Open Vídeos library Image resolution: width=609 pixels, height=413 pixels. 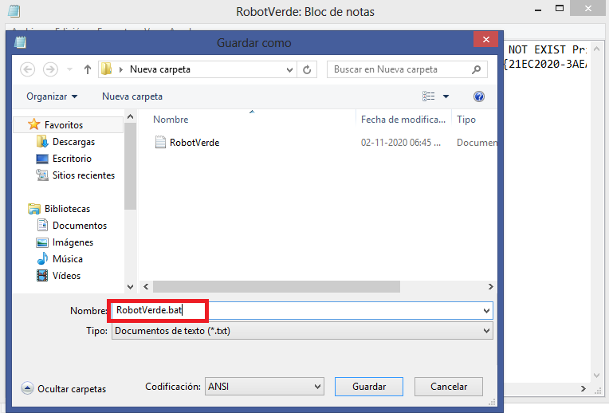coord(66,275)
